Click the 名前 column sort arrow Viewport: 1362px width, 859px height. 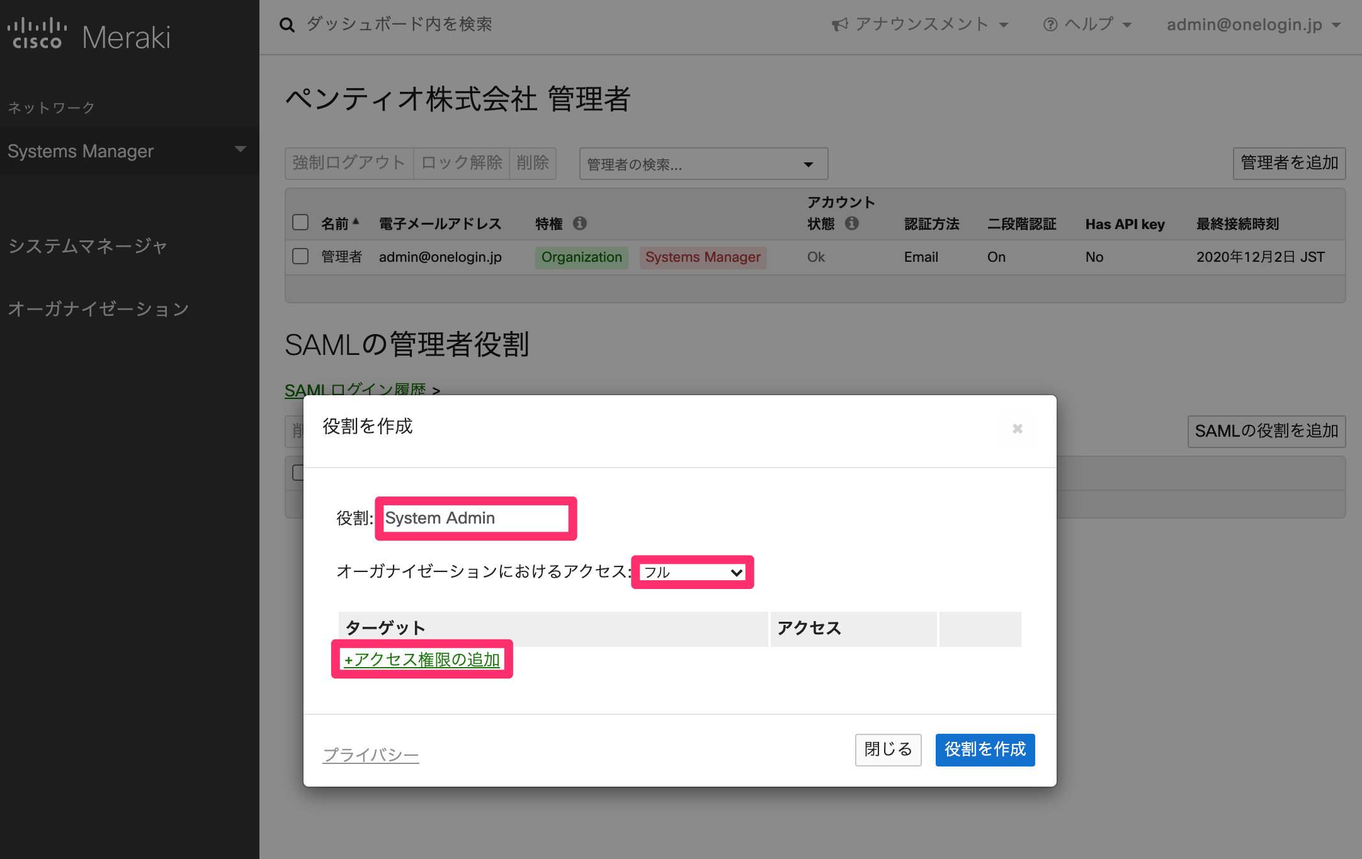[x=356, y=222]
